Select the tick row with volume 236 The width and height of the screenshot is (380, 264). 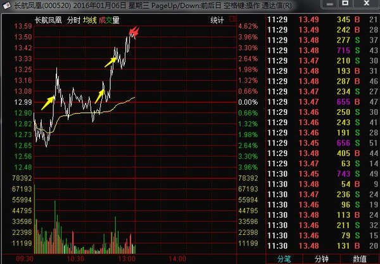tap(323, 194)
